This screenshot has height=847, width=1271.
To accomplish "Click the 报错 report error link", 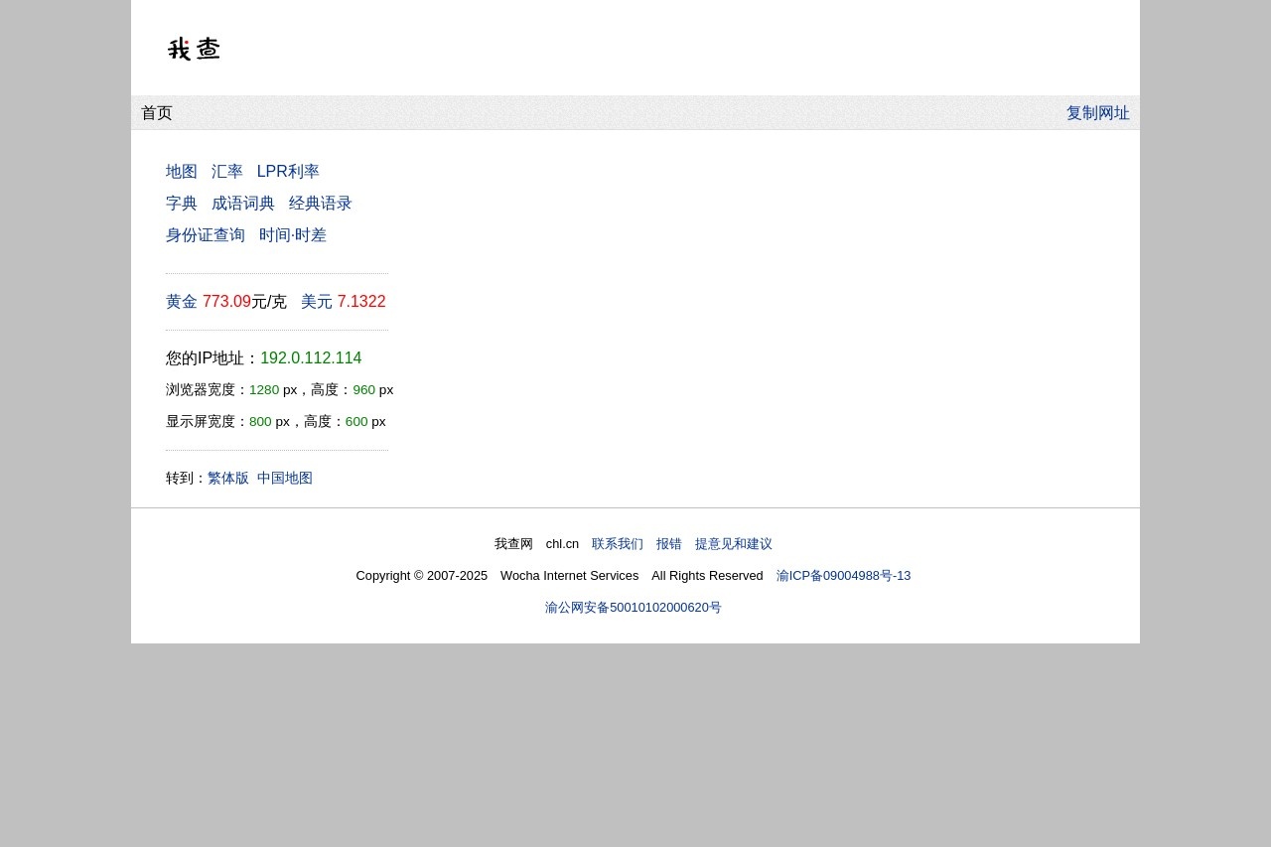I will [669, 544].
